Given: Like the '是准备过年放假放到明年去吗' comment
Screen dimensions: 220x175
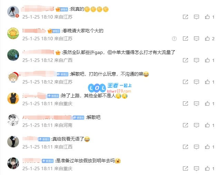Looking at the screenshot, I should coord(207,168).
